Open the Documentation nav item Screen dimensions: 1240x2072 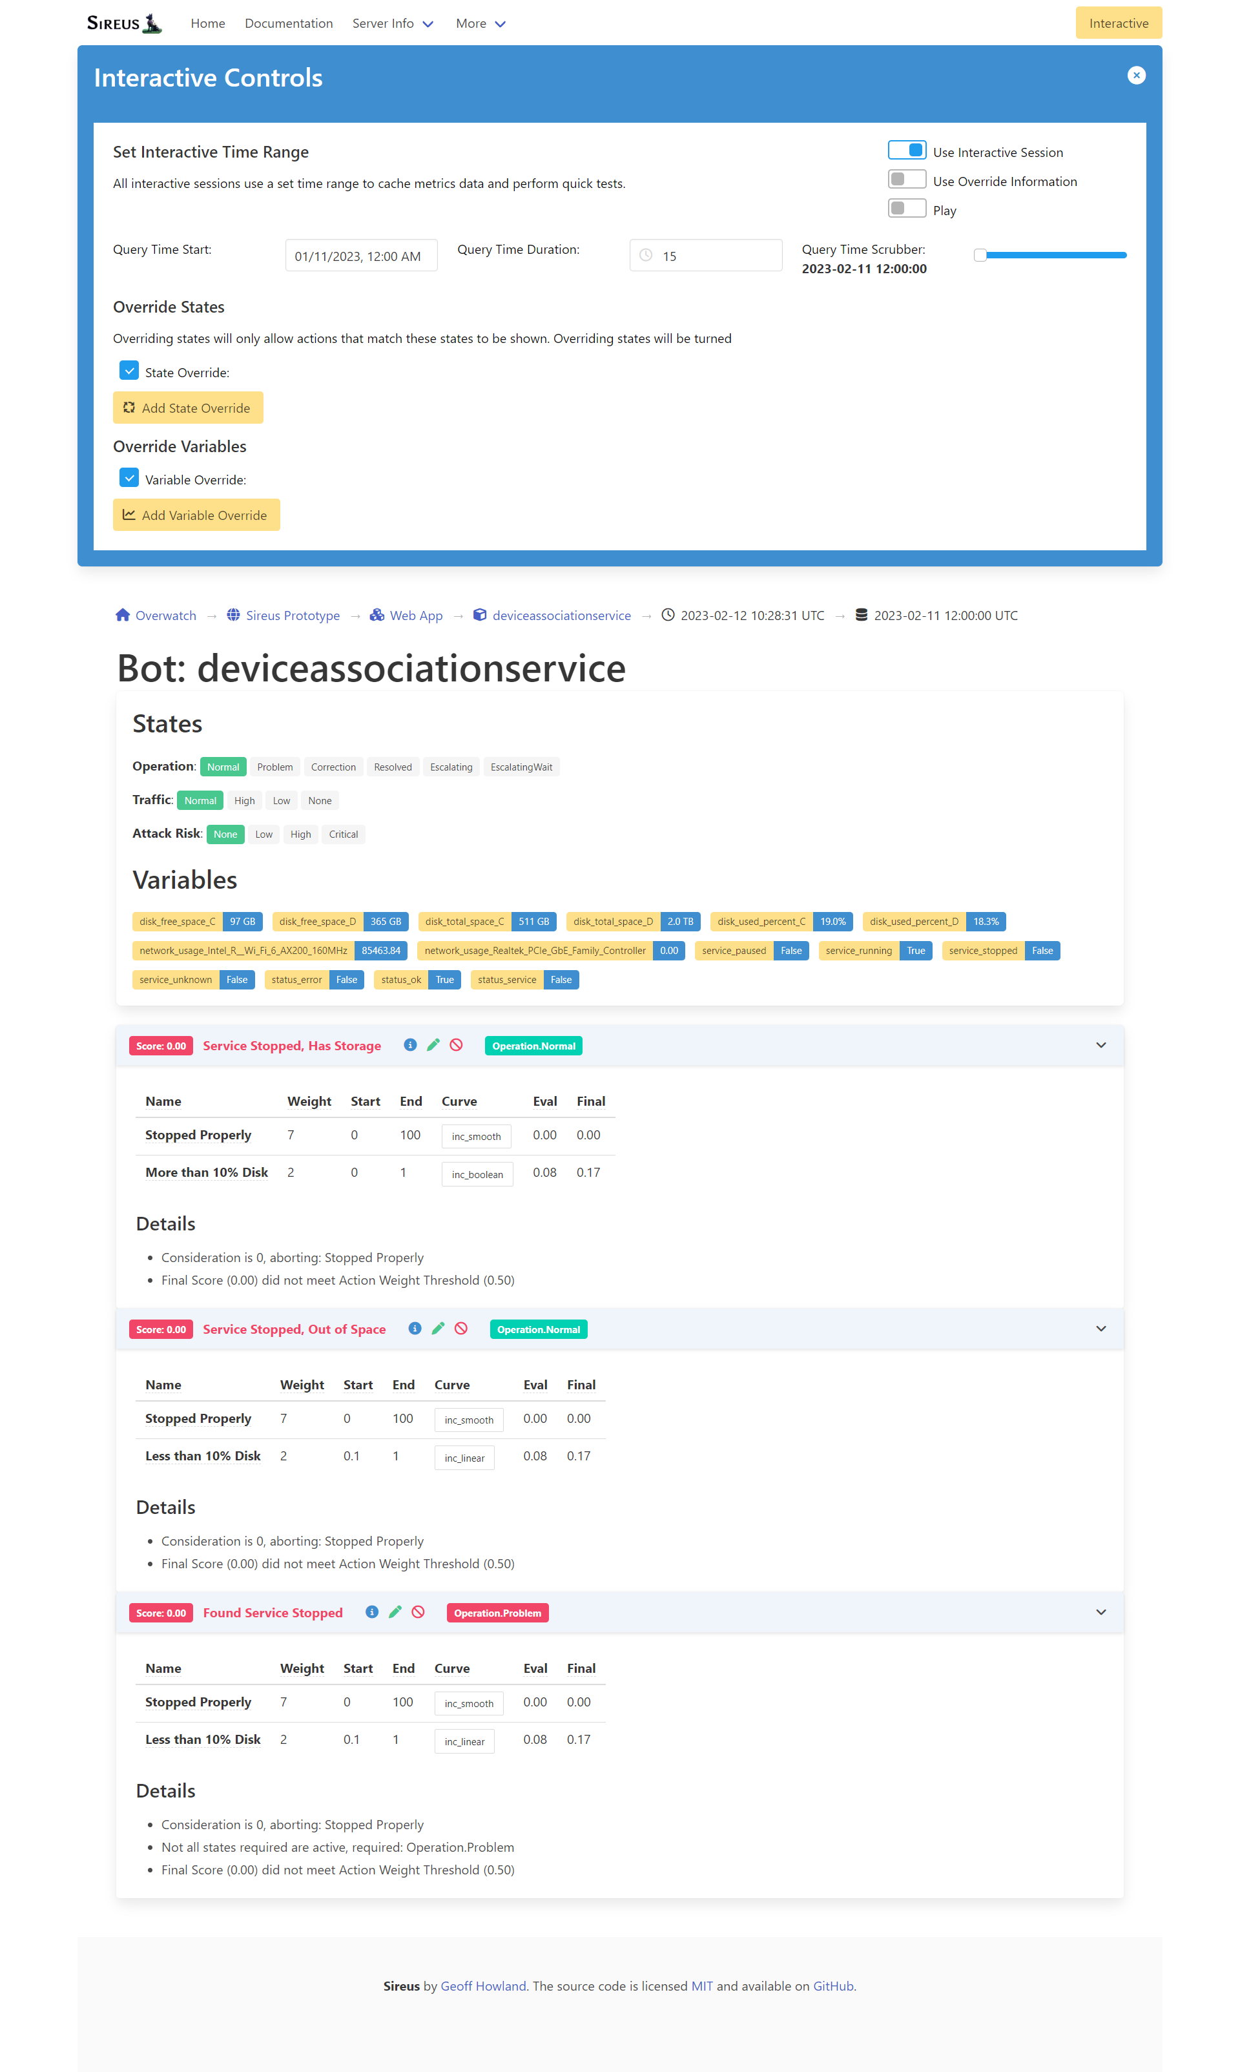coord(288,23)
